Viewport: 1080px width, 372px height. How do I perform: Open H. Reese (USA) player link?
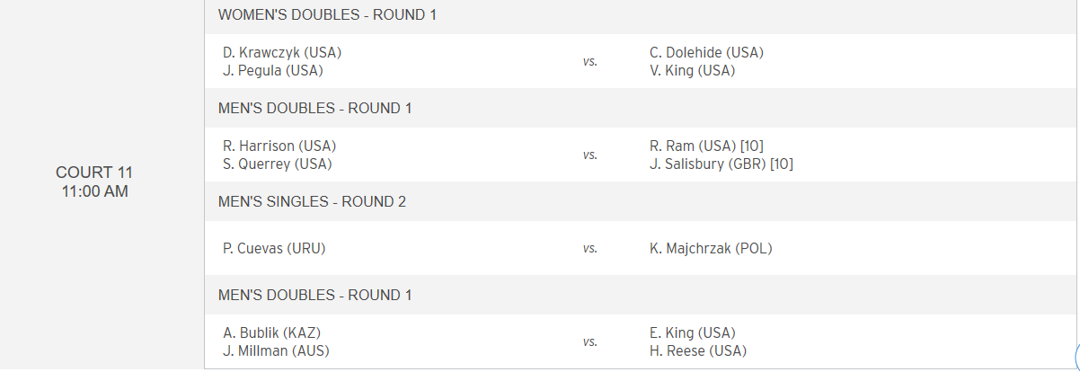(697, 350)
